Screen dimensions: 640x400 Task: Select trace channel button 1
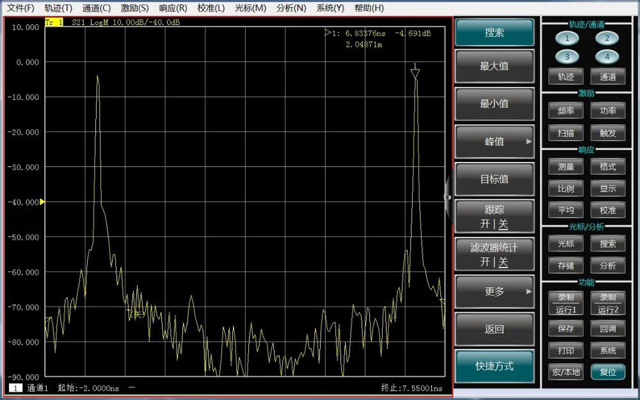(566, 38)
